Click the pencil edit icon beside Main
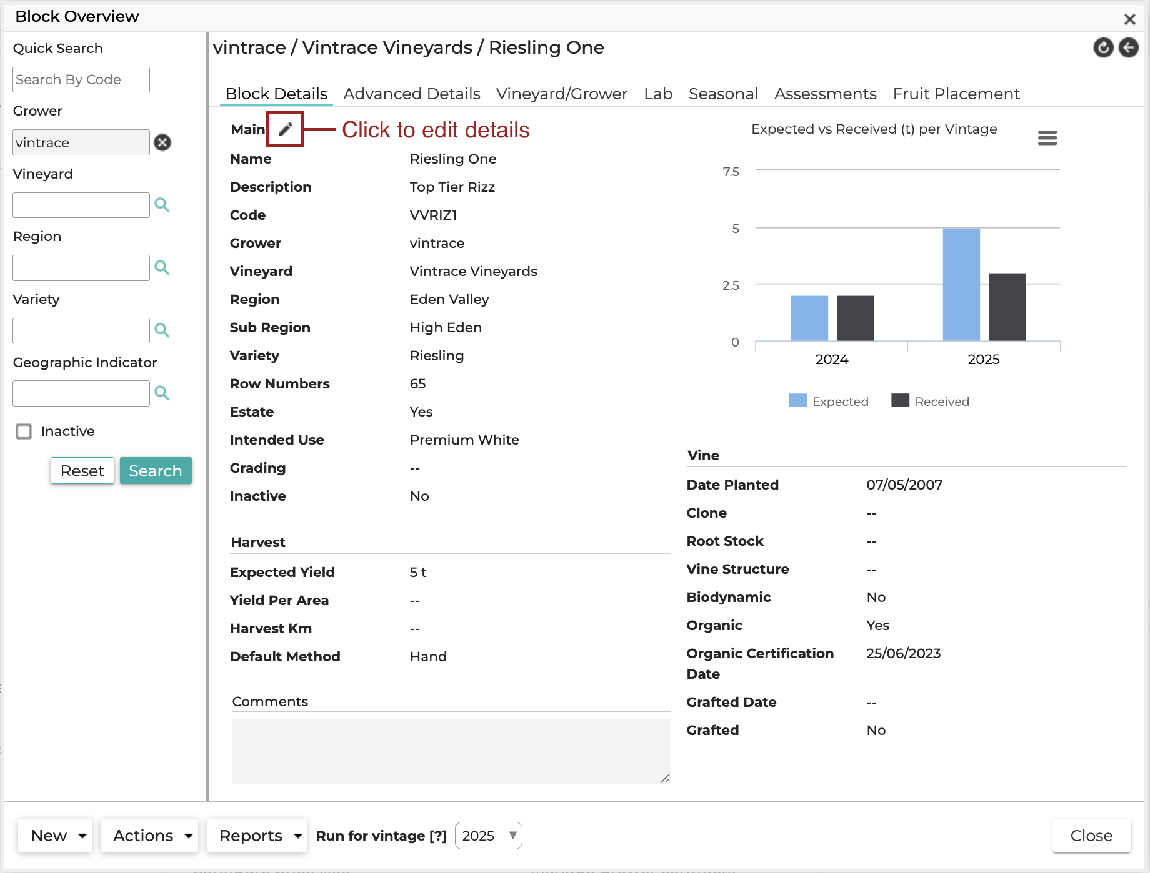1150x873 pixels. tap(286, 129)
